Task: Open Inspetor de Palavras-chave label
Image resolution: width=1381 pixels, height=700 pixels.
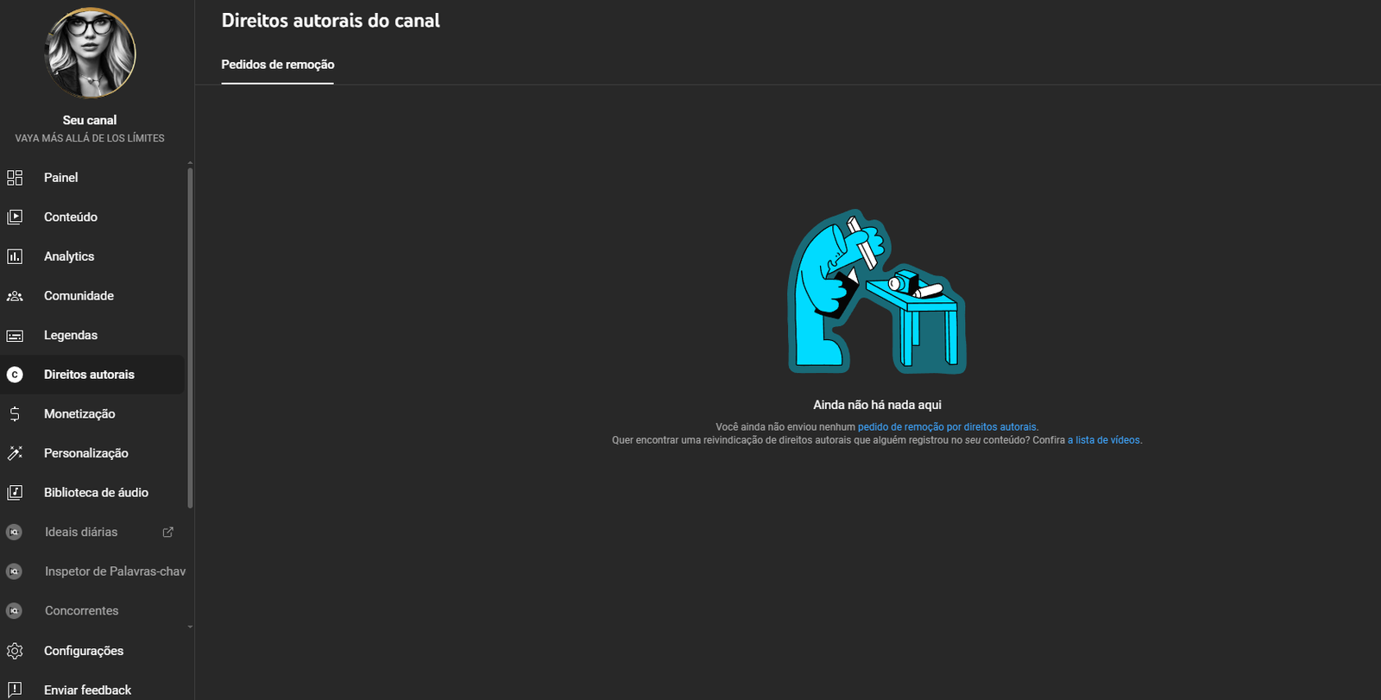Action: 115,571
